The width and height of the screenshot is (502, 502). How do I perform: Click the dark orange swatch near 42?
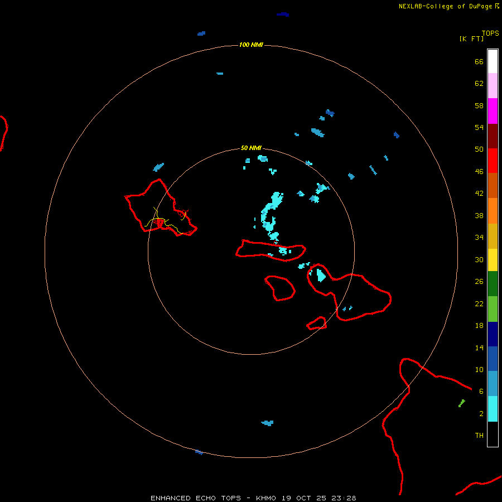493,185
